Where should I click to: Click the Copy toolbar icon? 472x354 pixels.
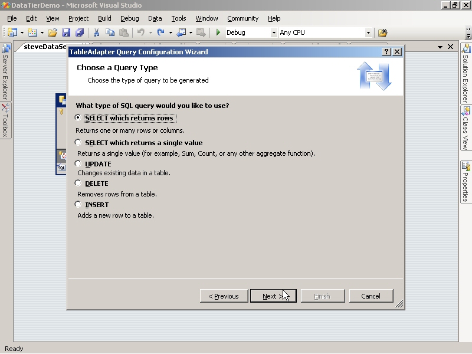click(110, 32)
